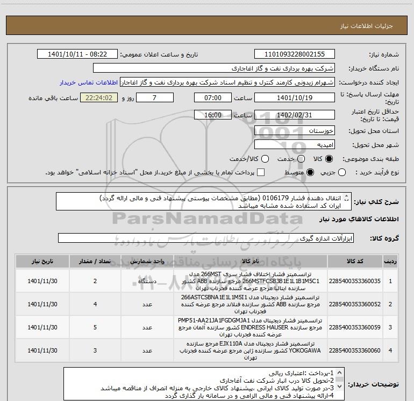Click column header واحد شمارش
This screenshot has width=414, height=401.
click(147, 262)
